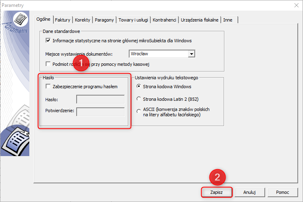Click the Parametry notepad icon in sidebar
This screenshot has height=202, width=303.
(20, 19)
